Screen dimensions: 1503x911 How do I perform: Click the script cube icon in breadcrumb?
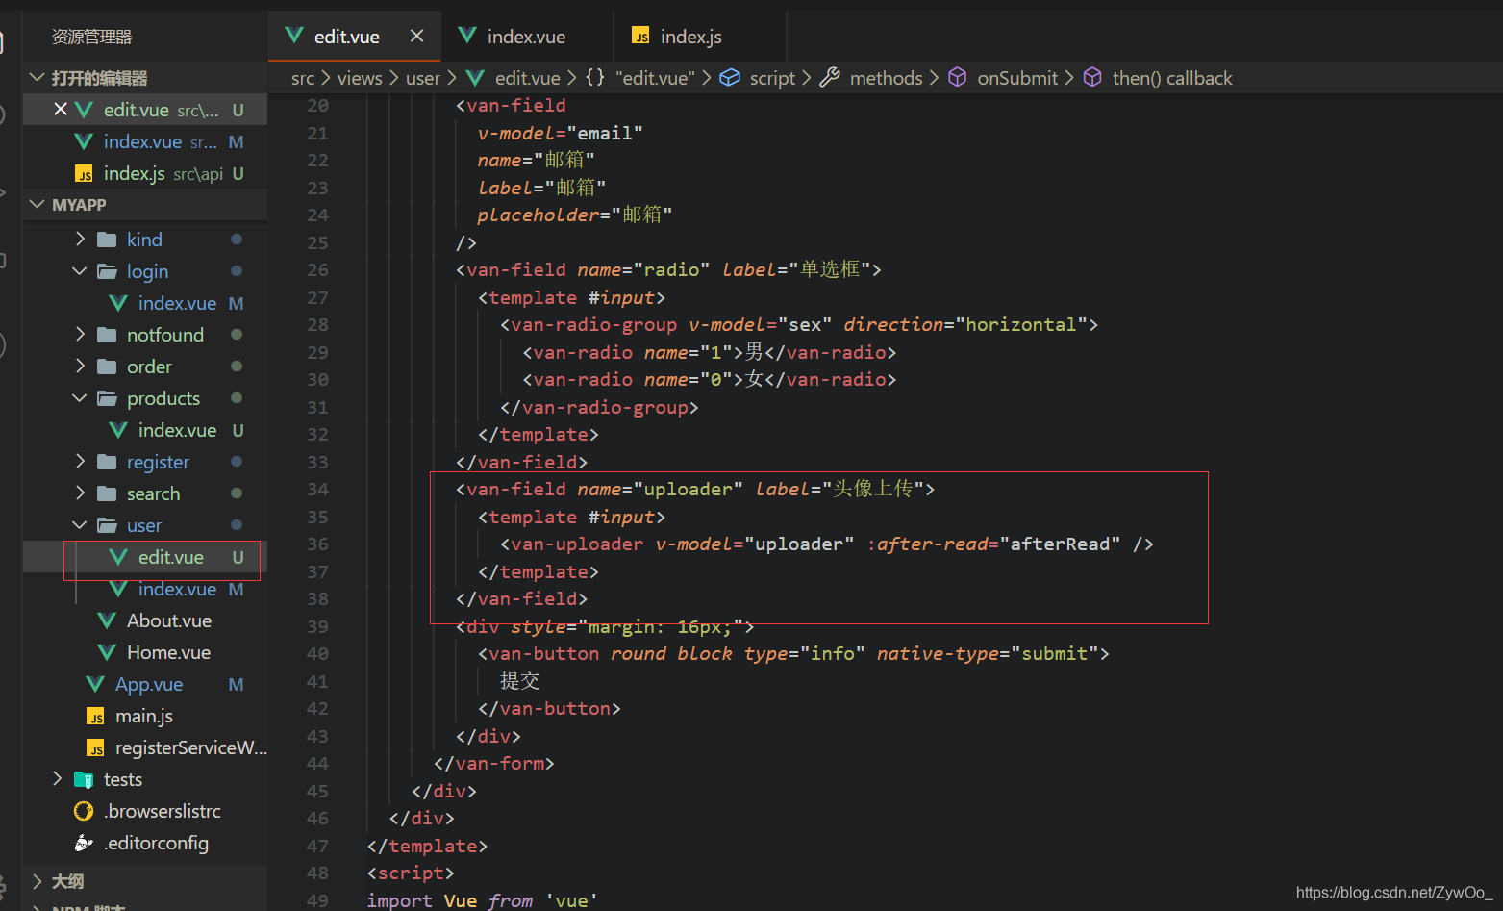click(731, 77)
